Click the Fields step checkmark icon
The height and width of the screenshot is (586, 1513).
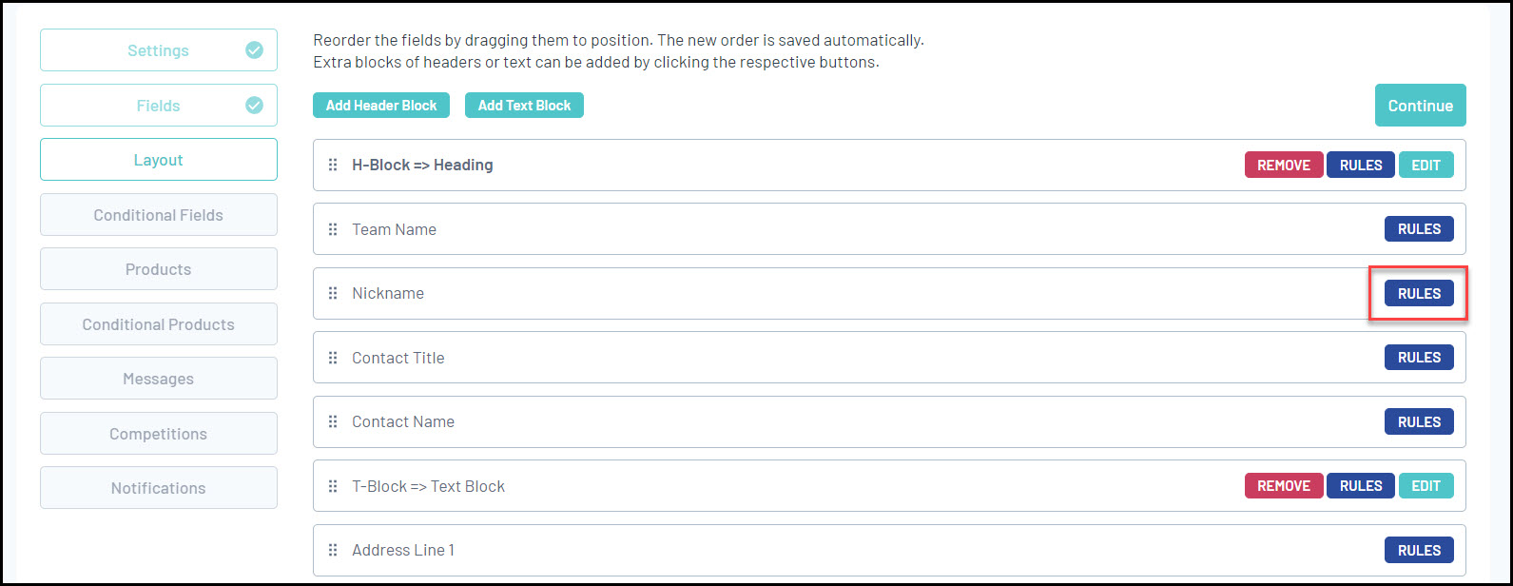coord(254,106)
